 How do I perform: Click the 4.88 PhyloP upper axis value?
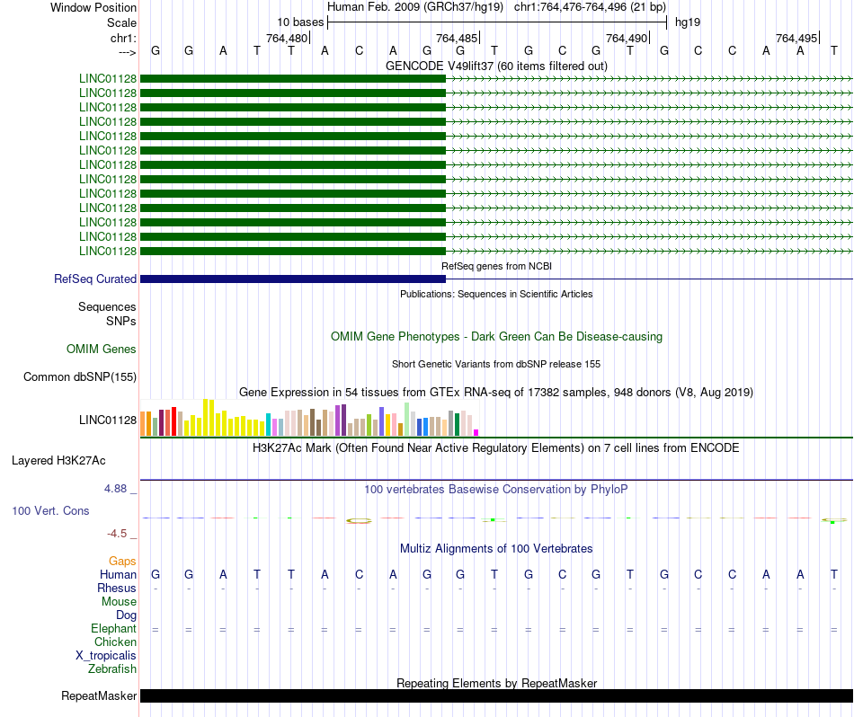click(115, 489)
